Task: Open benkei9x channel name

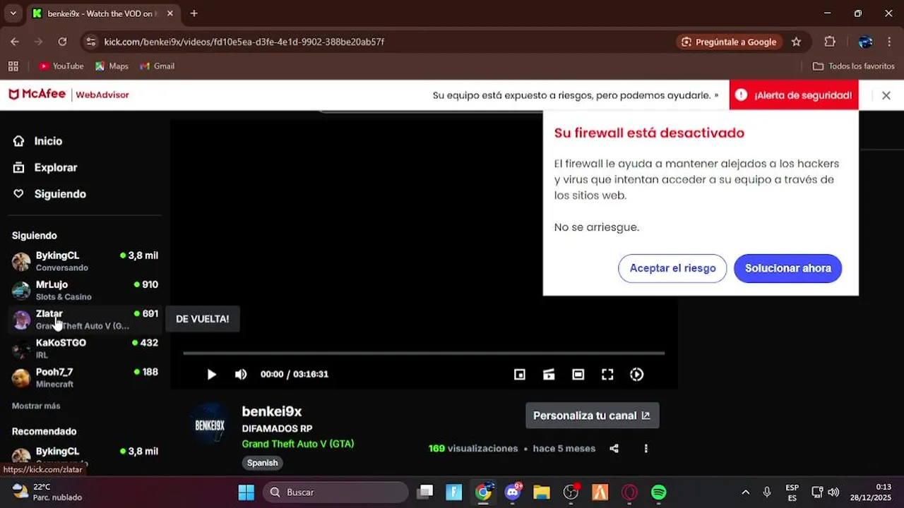Action: pyautogui.click(x=272, y=411)
